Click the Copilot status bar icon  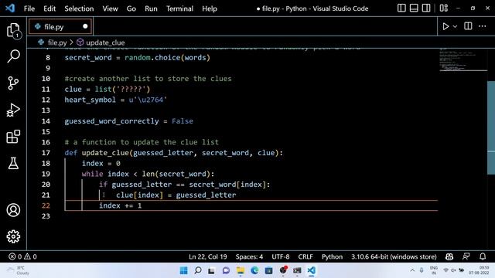(449, 256)
